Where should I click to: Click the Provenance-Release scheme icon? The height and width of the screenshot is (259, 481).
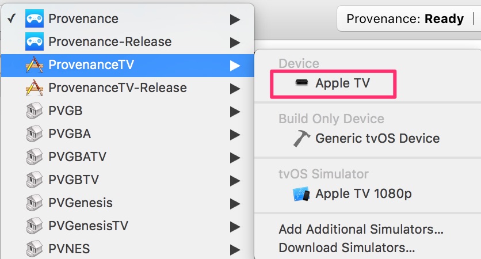[x=35, y=42]
